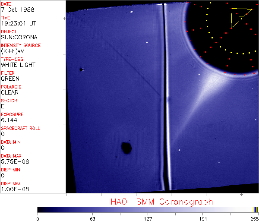This screenshot has width=259, height=221.
Task: Click the small yellow x at sun center
Action: pos(216,42)
